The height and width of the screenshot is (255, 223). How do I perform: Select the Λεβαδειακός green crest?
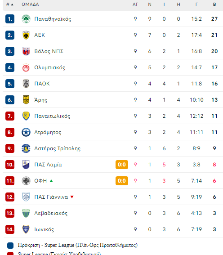pos(26,213)
